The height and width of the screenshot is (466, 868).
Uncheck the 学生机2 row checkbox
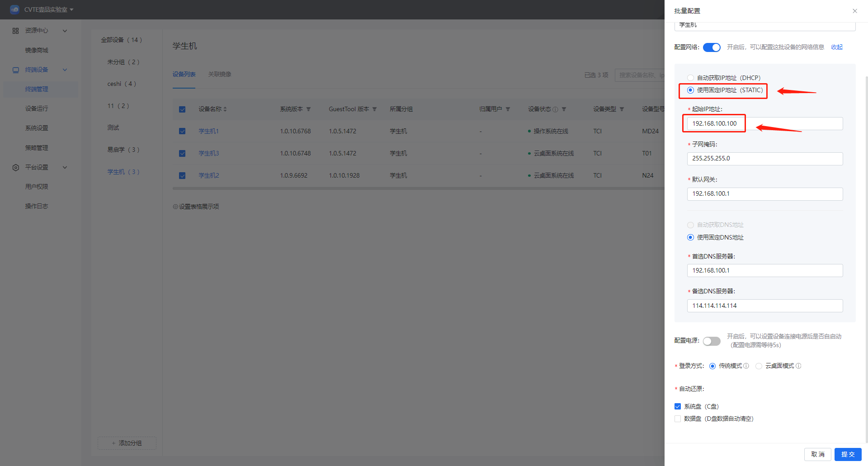pos(182,175)
